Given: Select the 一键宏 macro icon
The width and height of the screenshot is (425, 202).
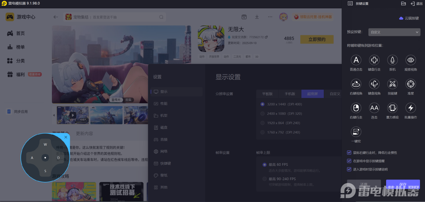Looking at the screenshot, I should tap(356, 132).
